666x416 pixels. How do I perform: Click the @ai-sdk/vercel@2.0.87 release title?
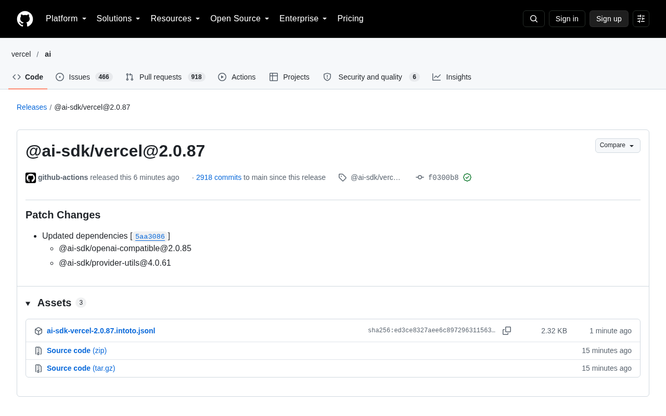click(x=115, y=151)
